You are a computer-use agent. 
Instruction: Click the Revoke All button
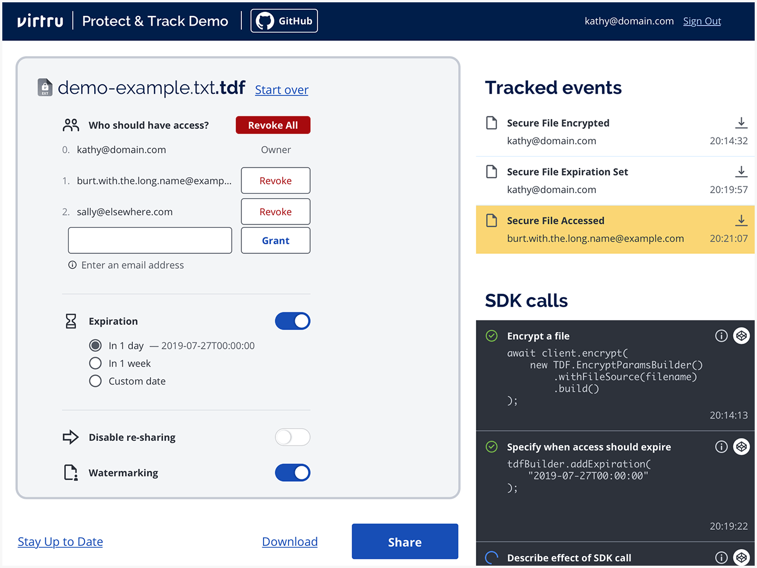(273, 124)
